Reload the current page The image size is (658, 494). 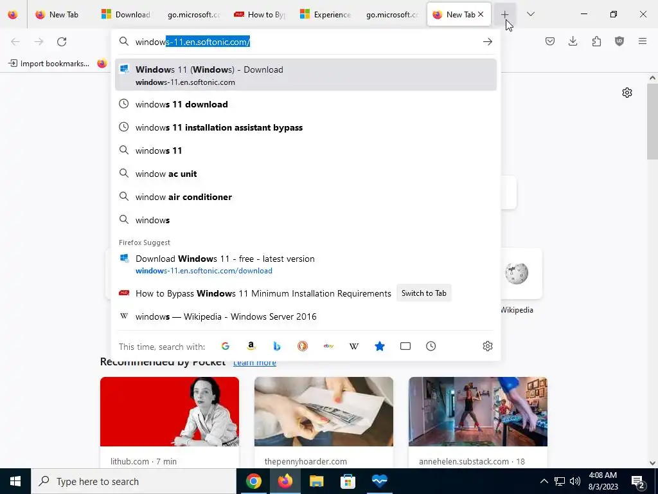[x=62, y=42]
